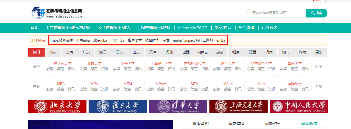Image resolution: width=351 pixels, height=129 pixels.
Task: Click the Renmin University of China banner
Action: pyautogui.click(x=299, y=107)
